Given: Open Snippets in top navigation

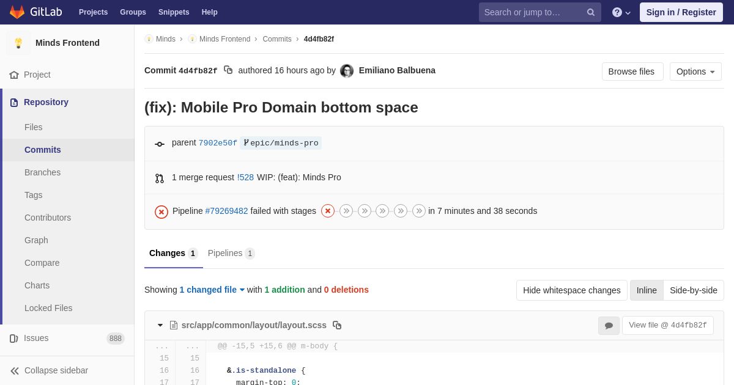Looking at the screenshot, I should tap(174, 12).
